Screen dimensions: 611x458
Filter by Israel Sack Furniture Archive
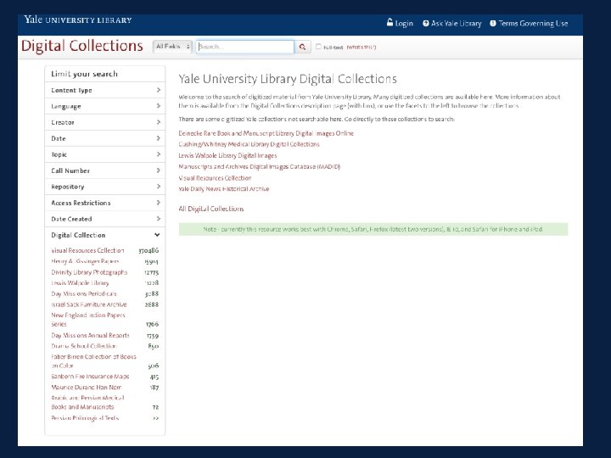tap(89, 304)
